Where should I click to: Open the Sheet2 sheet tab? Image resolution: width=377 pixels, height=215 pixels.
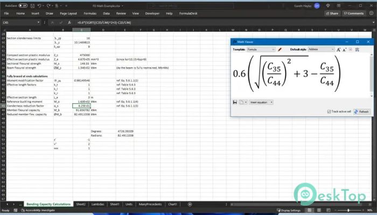81,204
